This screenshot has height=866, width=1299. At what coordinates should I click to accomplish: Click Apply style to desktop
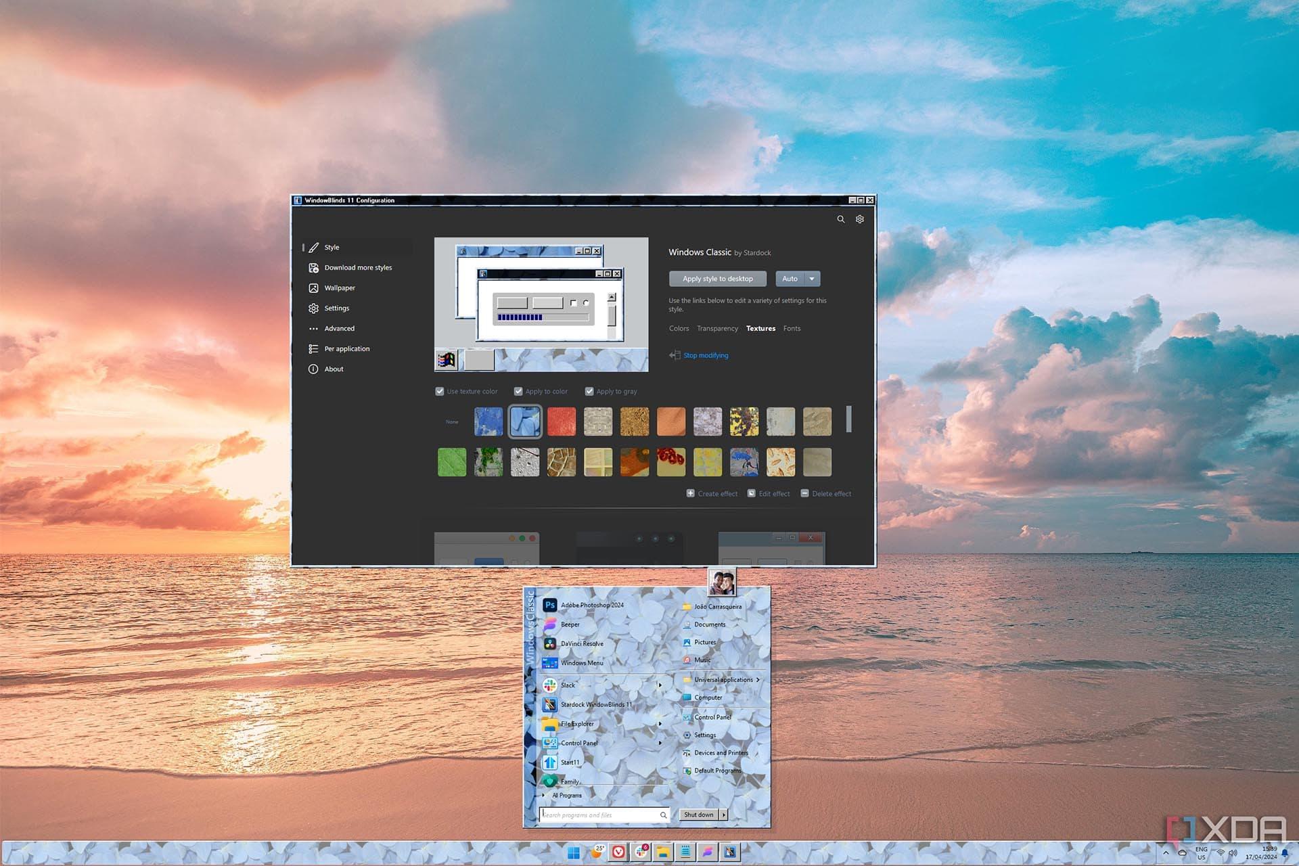[x=718, y=279]
